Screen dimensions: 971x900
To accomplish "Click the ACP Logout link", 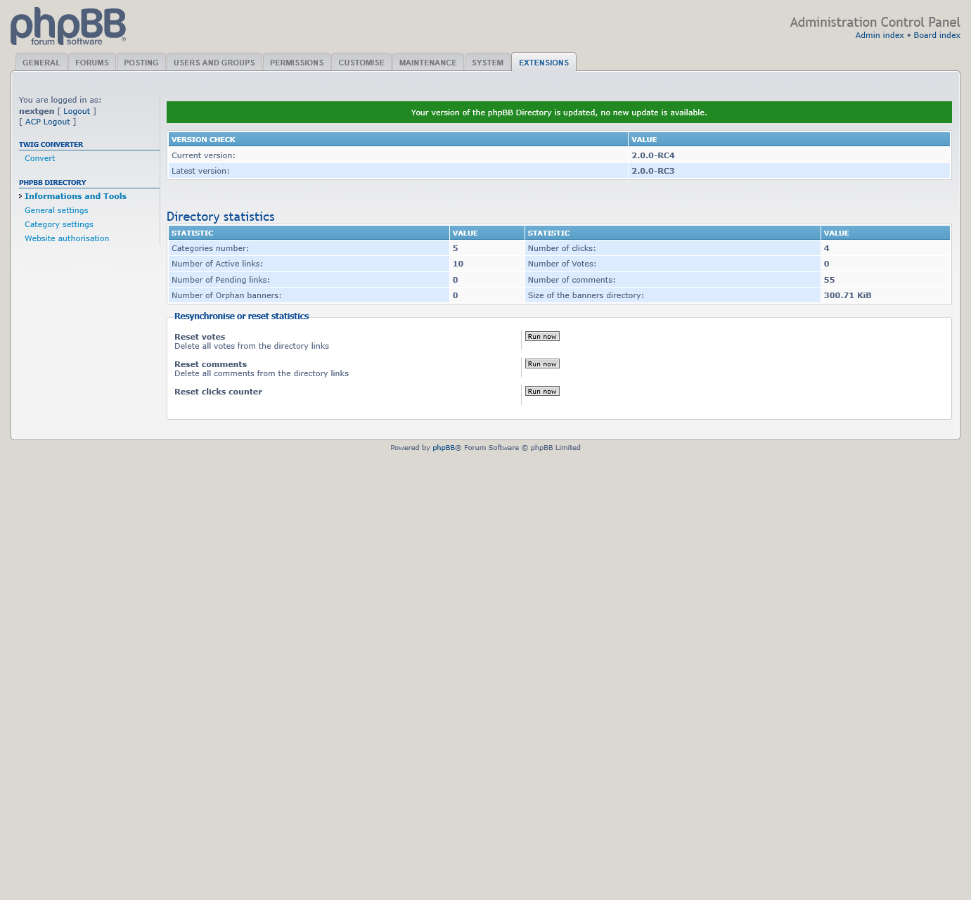I will point(47,122).
